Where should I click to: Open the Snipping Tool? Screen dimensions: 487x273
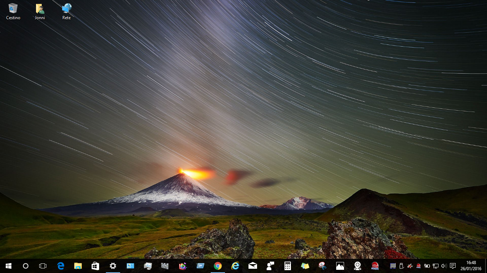[322, 266]
